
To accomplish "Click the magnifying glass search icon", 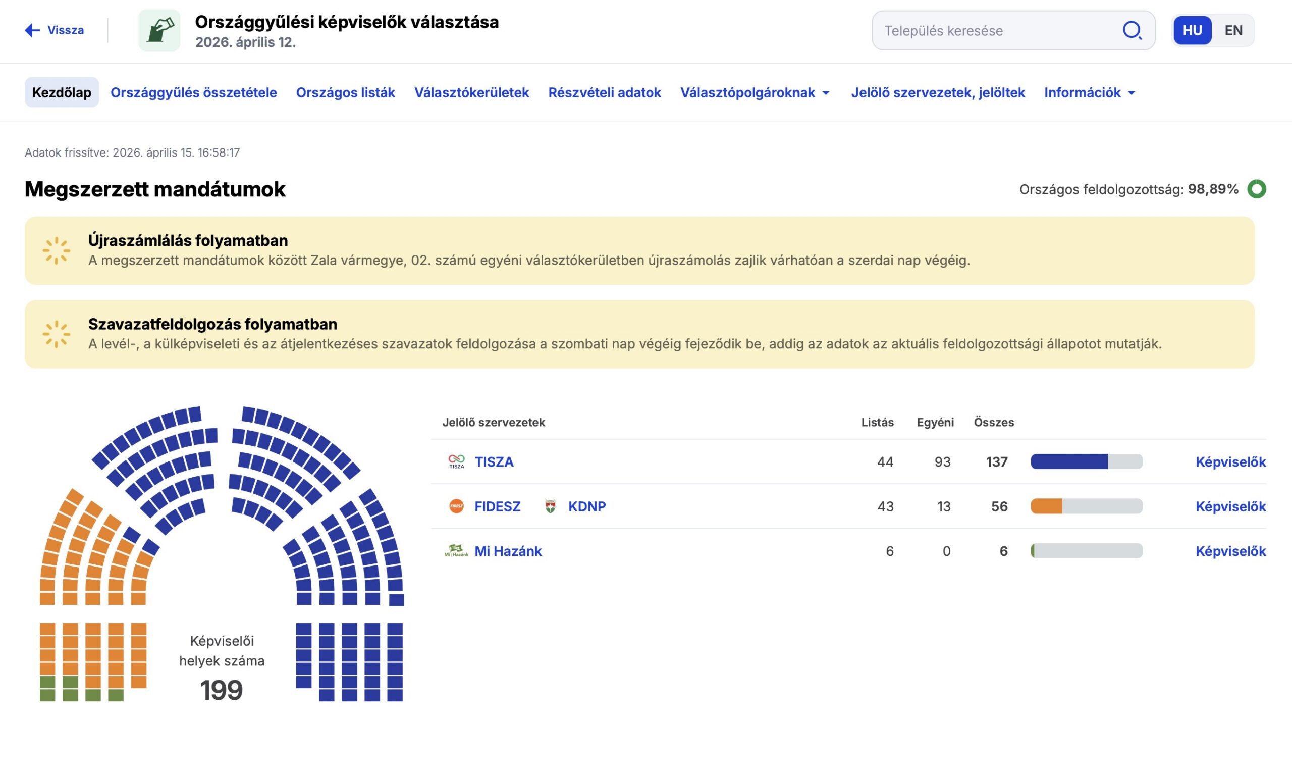I will click(x=1132, y=30).
